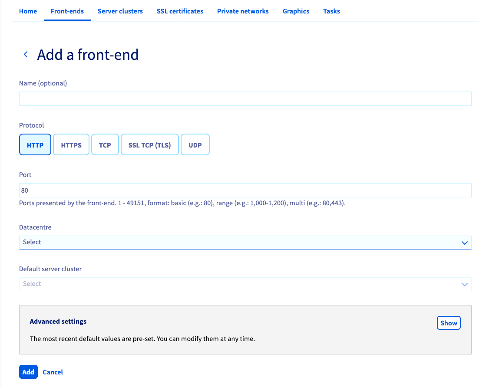Image resolution: width=489 pixels, height=387 pixels.
Task: Click the Add button to submit
Action: pyautogui.click(x=28, y=372)
